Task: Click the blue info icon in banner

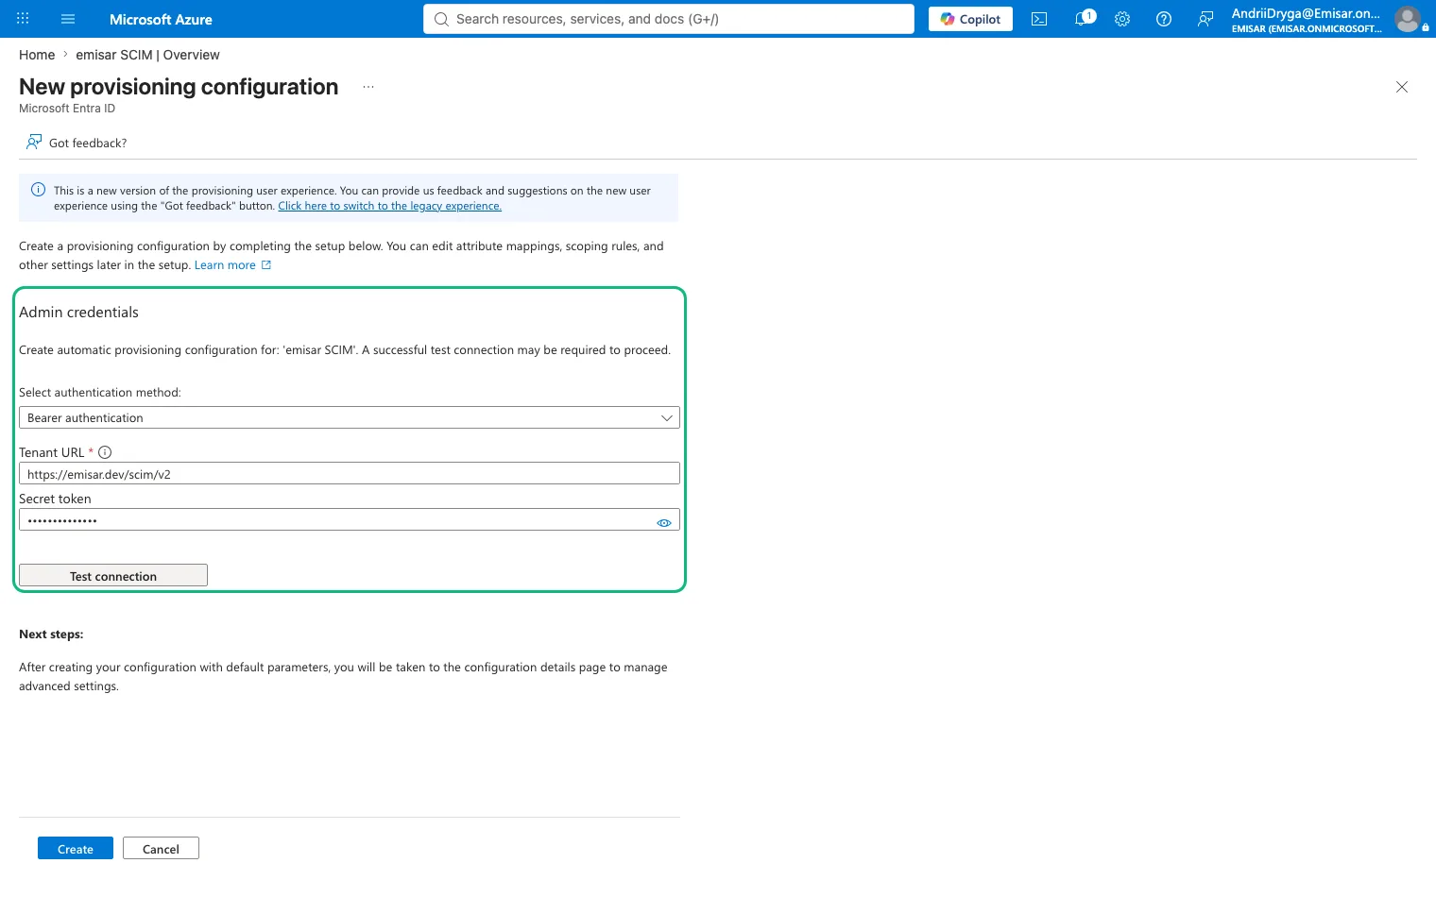Action: coord(39,190)
